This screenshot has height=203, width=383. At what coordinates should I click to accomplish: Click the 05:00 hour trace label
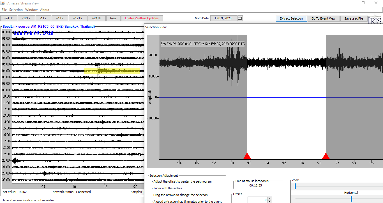point(6,64)
